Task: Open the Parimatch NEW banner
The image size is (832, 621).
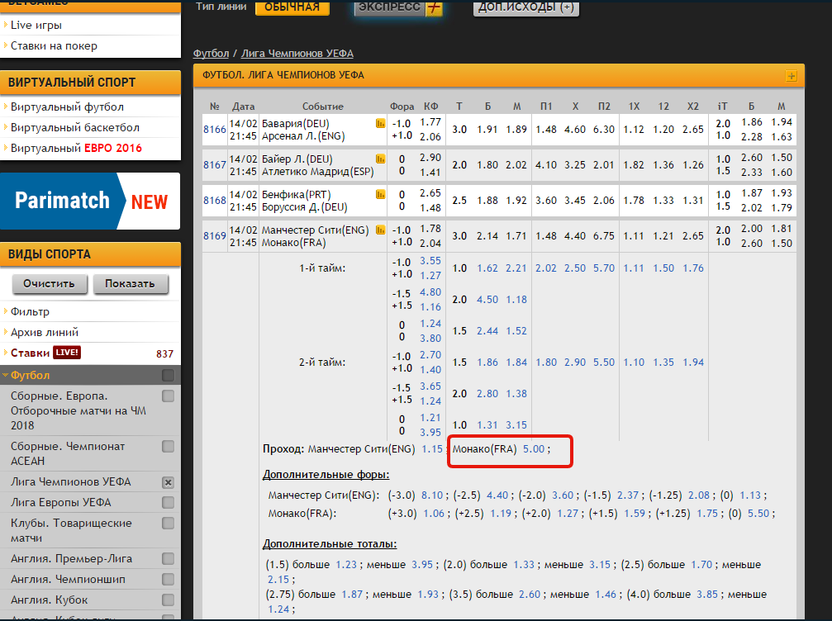Action: point(90,201)
